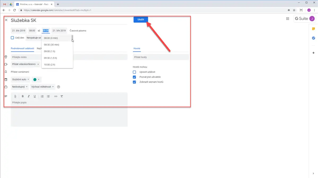
Task: Click the attachment paperclip icon
Action: 15,96
